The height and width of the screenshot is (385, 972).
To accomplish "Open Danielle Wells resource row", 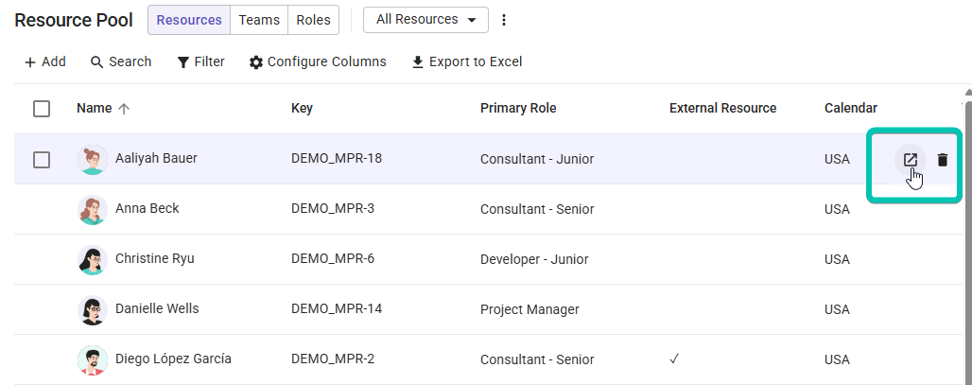I will coord(489,309).
